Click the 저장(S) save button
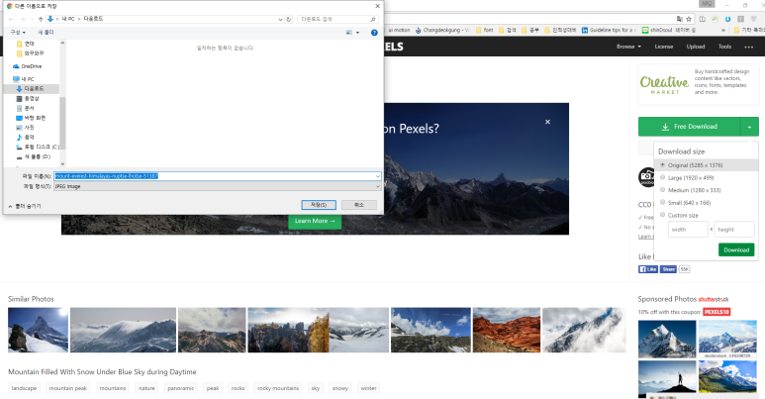 (319, 205)
